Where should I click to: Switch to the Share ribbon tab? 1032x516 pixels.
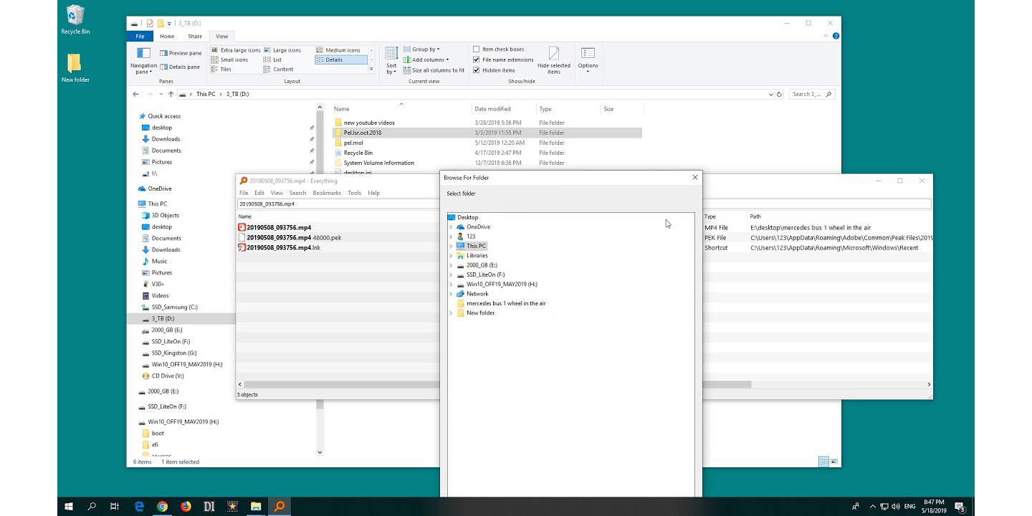[194, 37]
